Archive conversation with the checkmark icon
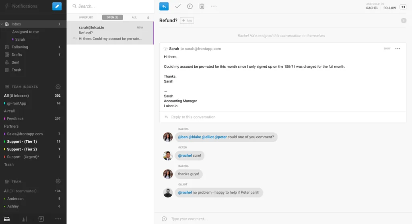 click(x=178, y=6)
